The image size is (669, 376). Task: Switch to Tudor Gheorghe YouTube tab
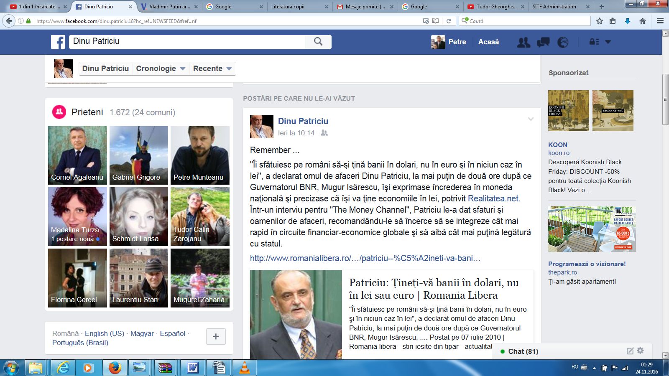495,6
